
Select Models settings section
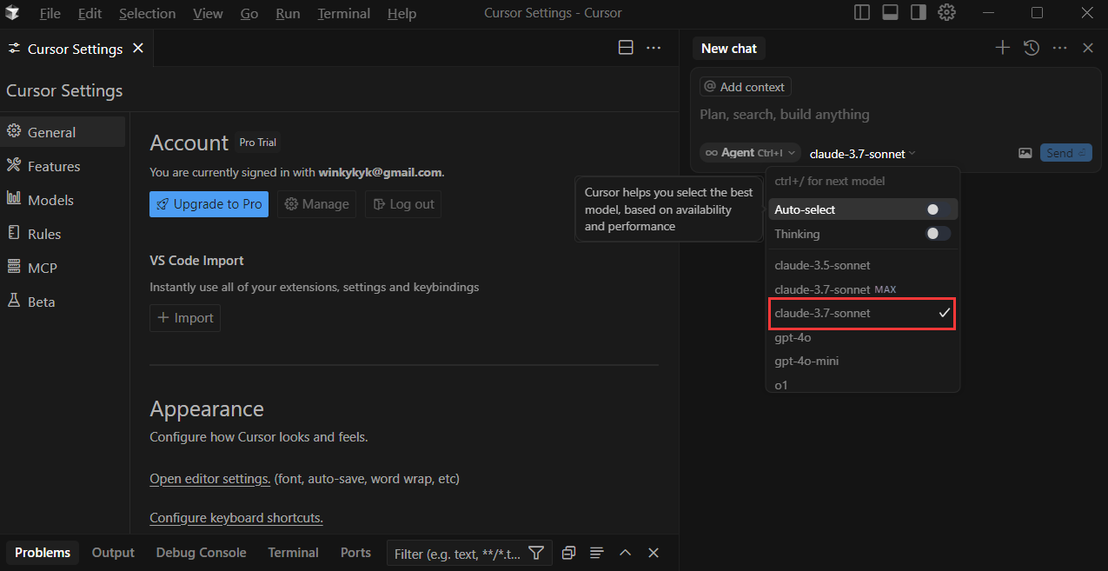point(63,200)
